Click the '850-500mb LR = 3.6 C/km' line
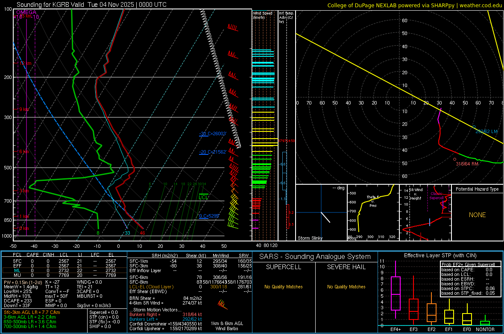 click(30, 322)
